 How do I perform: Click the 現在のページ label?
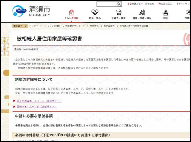coord(20,26)
